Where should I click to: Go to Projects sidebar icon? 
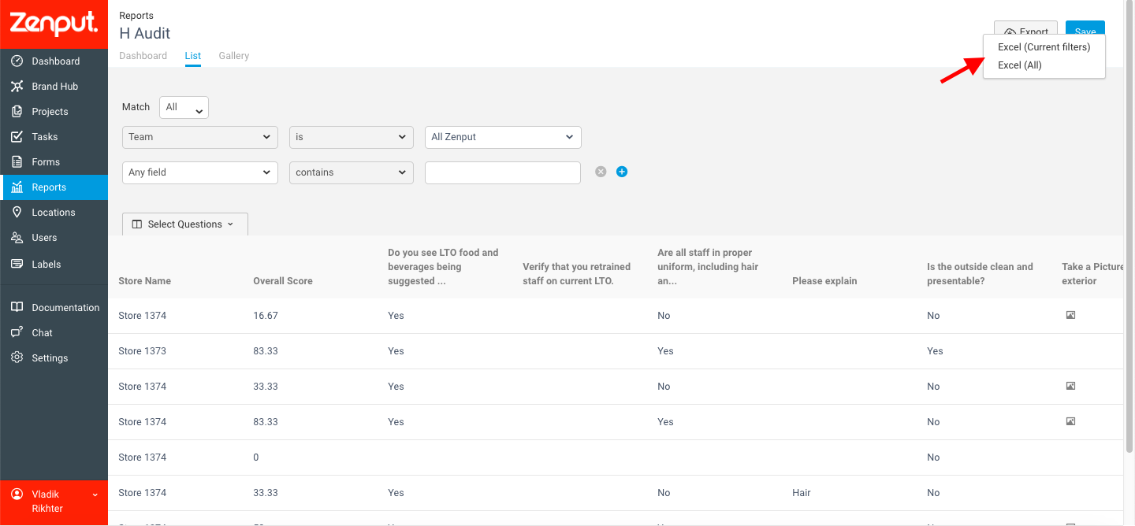(17, 112)
